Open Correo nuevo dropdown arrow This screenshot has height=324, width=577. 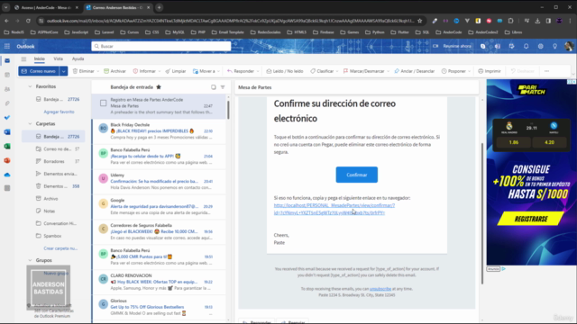coord(64,71)
